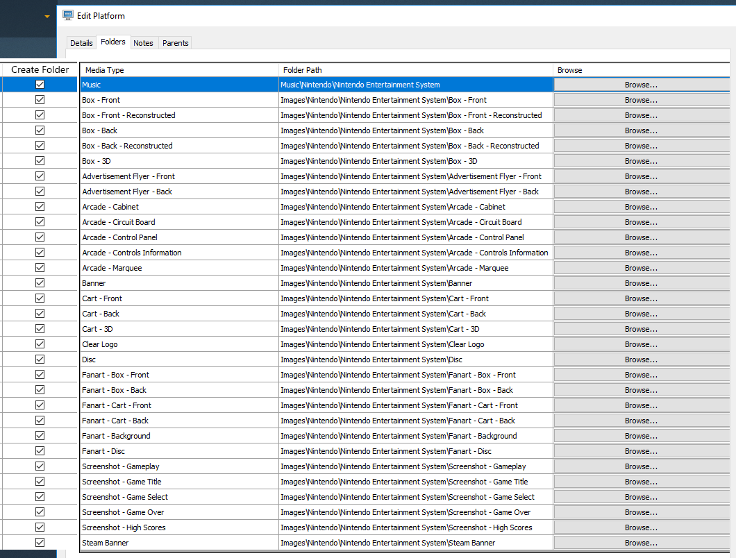Click folder path for Screenshot - Game Select

(x=416, y=496)
